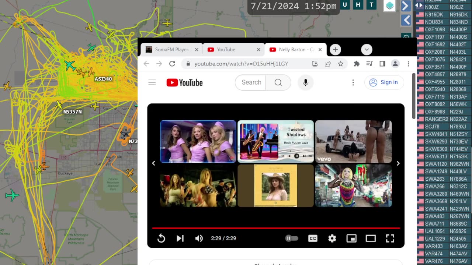Open the Chrome profile avatar
Screen dimensions: 472x265
395,64
